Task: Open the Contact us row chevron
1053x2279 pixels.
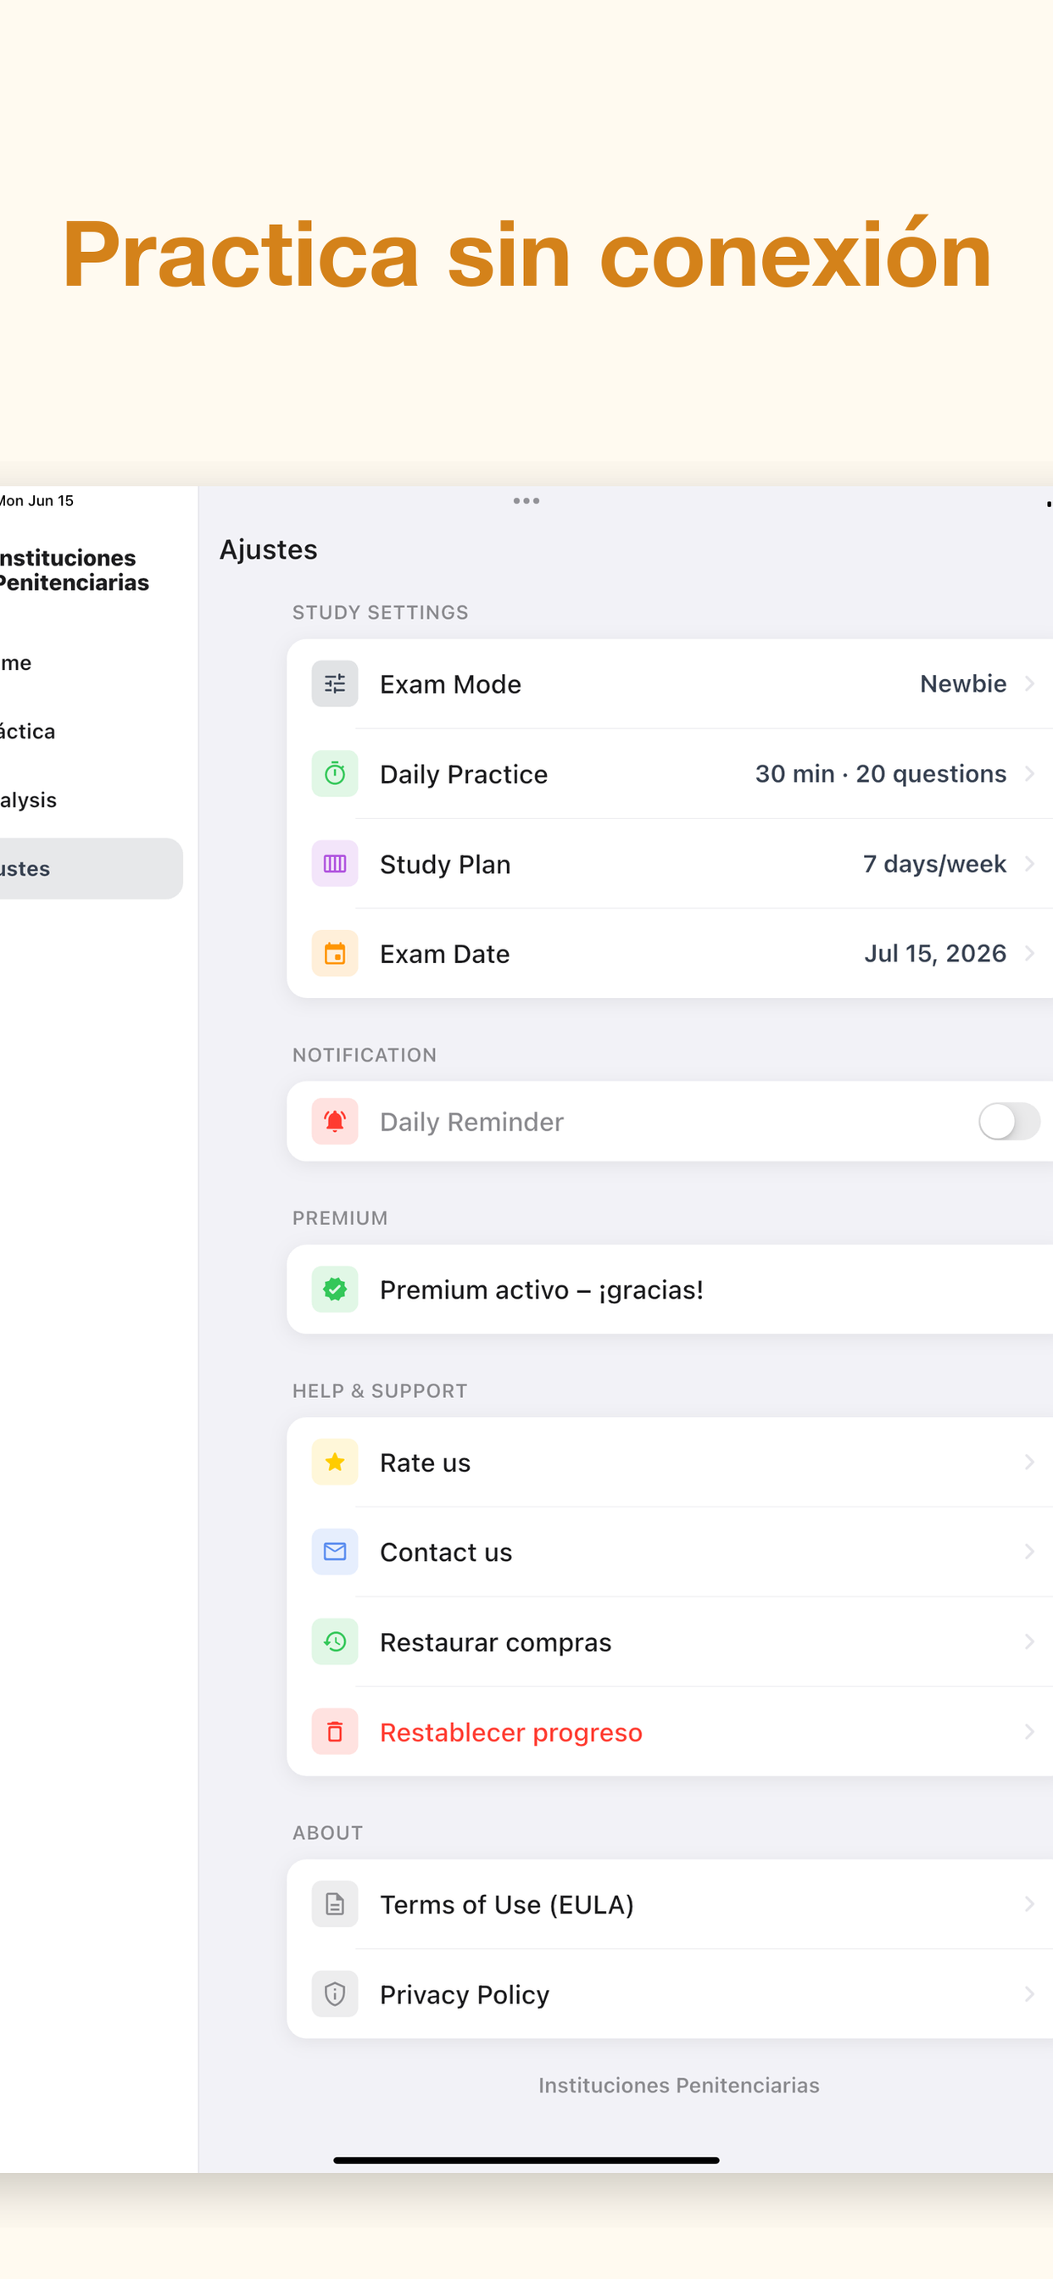Action: (1029, 1552)
